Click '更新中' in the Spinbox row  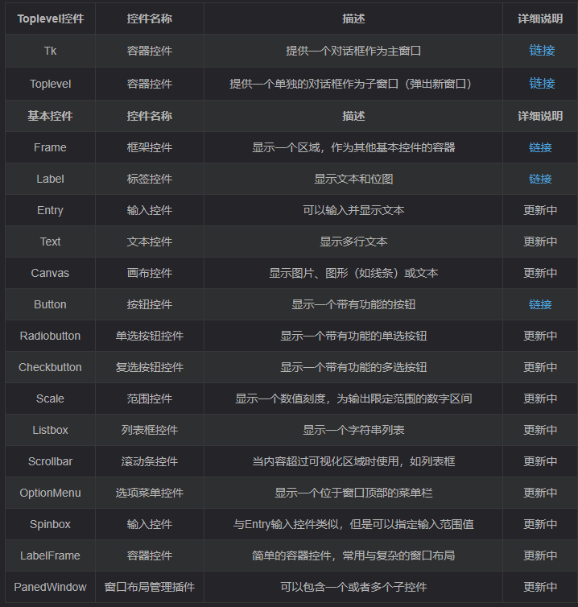[540, 524]
